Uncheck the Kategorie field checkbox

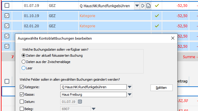[22, 87]
